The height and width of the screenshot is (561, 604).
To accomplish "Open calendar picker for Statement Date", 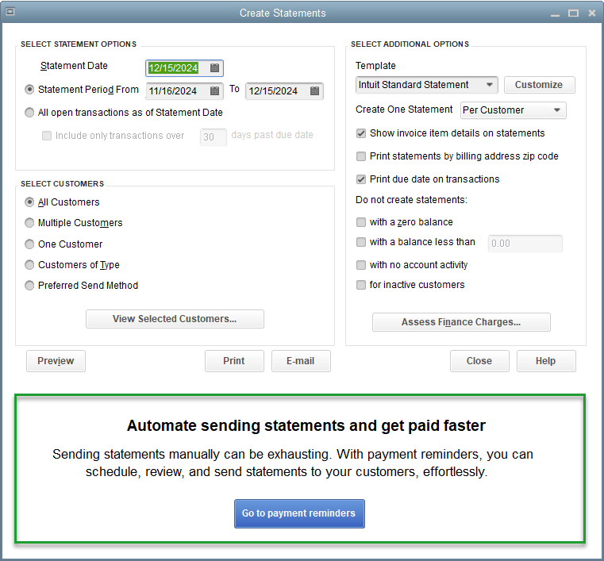I will [214, 68].
